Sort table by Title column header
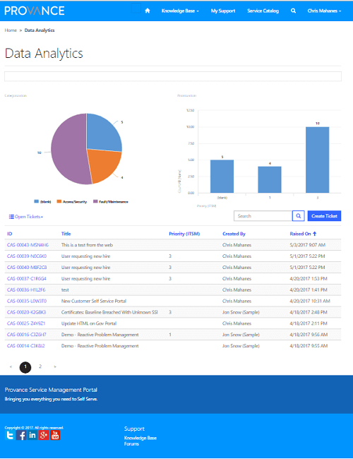This screenshot has height=459, width=353. [66, 234]
